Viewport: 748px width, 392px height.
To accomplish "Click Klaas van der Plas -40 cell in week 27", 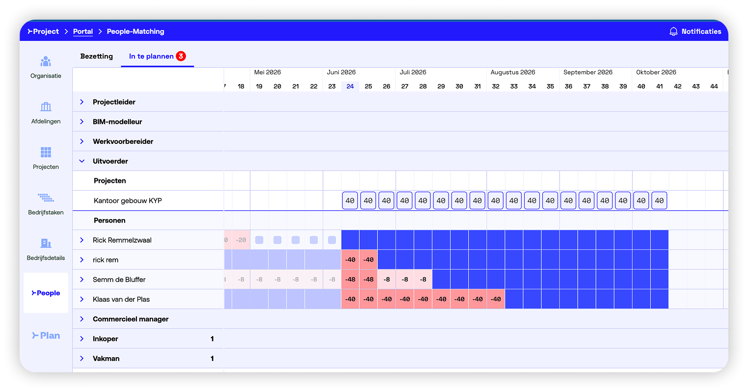I will point(405,299).
